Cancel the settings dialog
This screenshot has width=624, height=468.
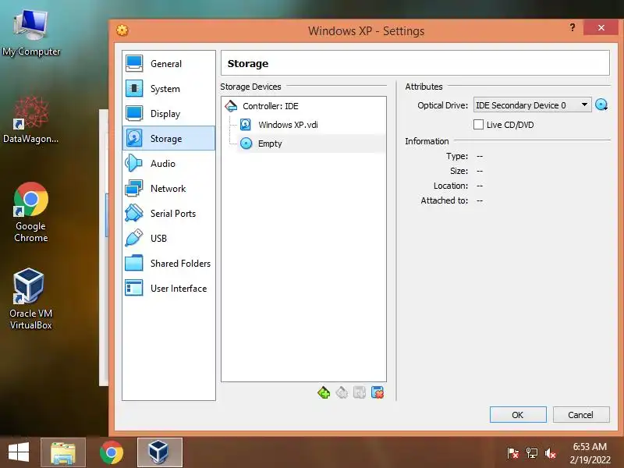[x=581, y=415]
